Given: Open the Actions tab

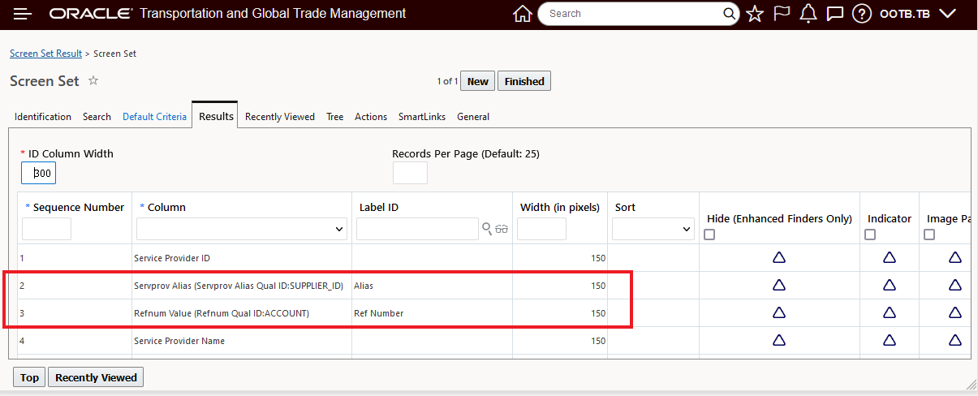Looking at the screenshot, I should click(x=371, y=117).
